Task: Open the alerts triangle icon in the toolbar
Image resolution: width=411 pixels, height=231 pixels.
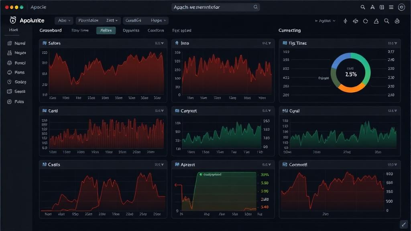Action: coord(376,20)
